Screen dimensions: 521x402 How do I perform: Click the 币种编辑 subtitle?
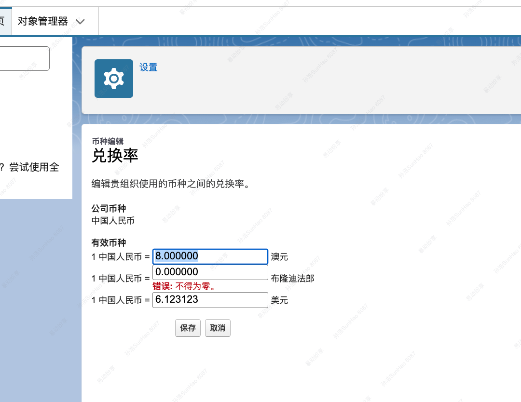[x=108, y=141]
